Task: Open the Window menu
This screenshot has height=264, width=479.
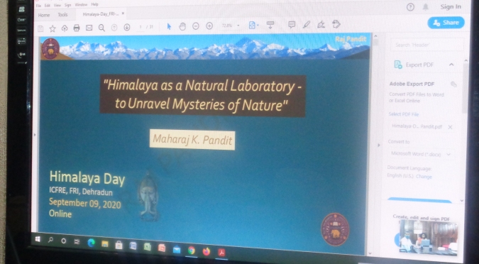Action: [81, 5]
